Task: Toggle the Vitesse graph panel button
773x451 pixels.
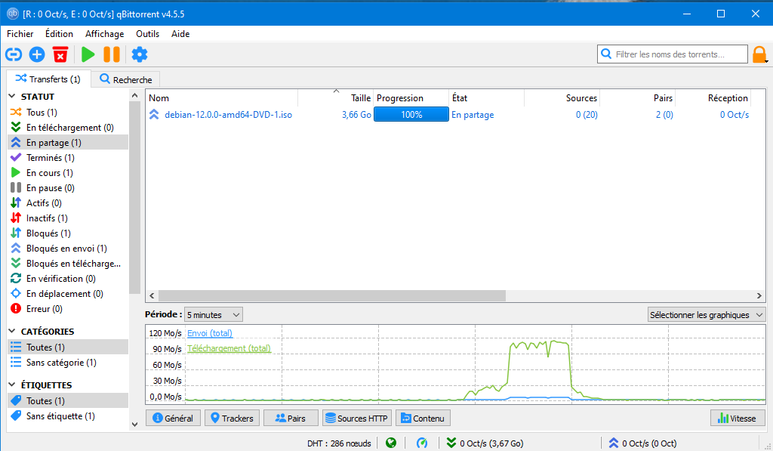Action: [738, 418]
